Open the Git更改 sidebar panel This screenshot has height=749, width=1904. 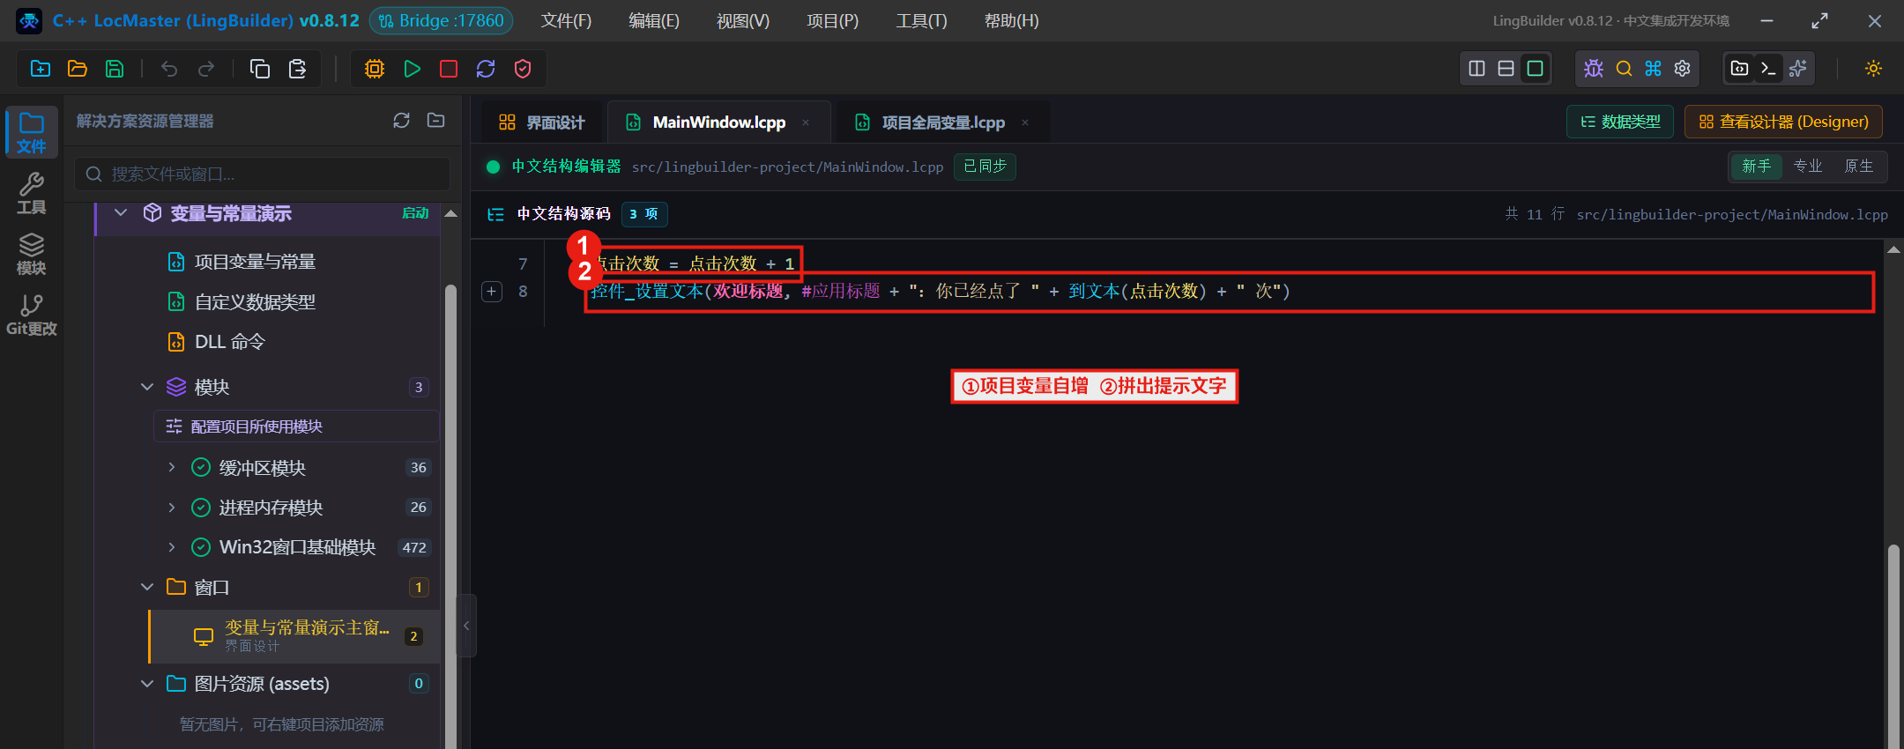click(x=32, y=315)
